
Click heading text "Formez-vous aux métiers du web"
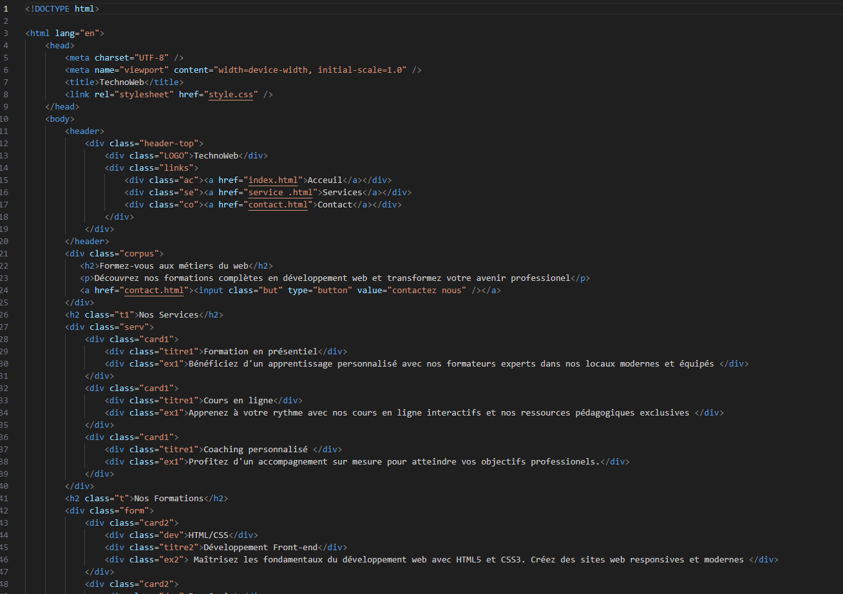point(174,265)
